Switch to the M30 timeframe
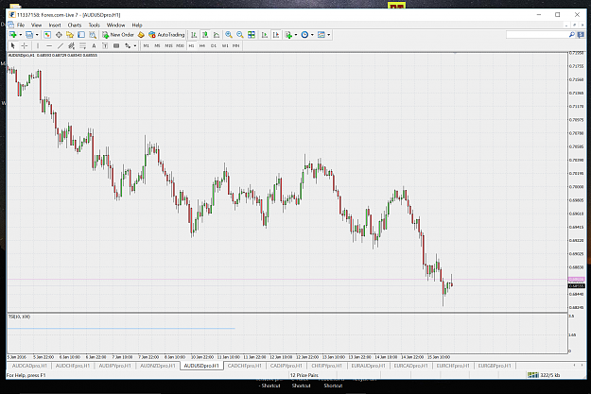591x394 pixels. [x=181, y=46]
